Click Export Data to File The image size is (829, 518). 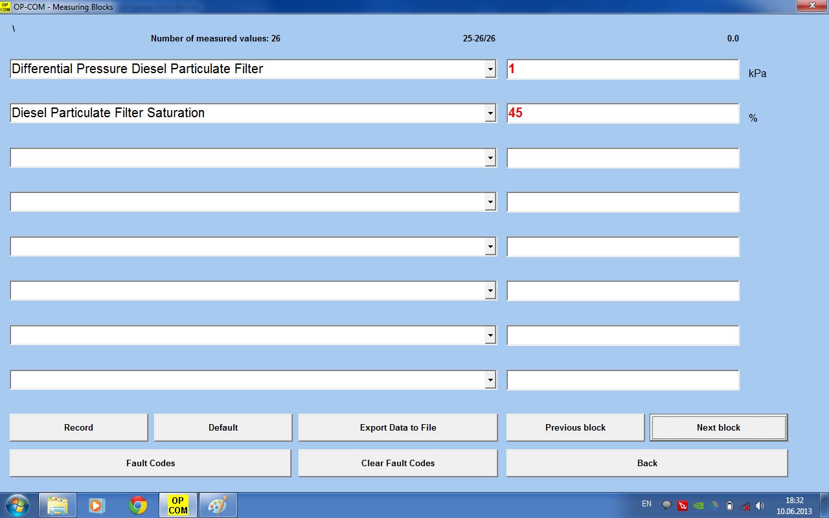[398, 427]
